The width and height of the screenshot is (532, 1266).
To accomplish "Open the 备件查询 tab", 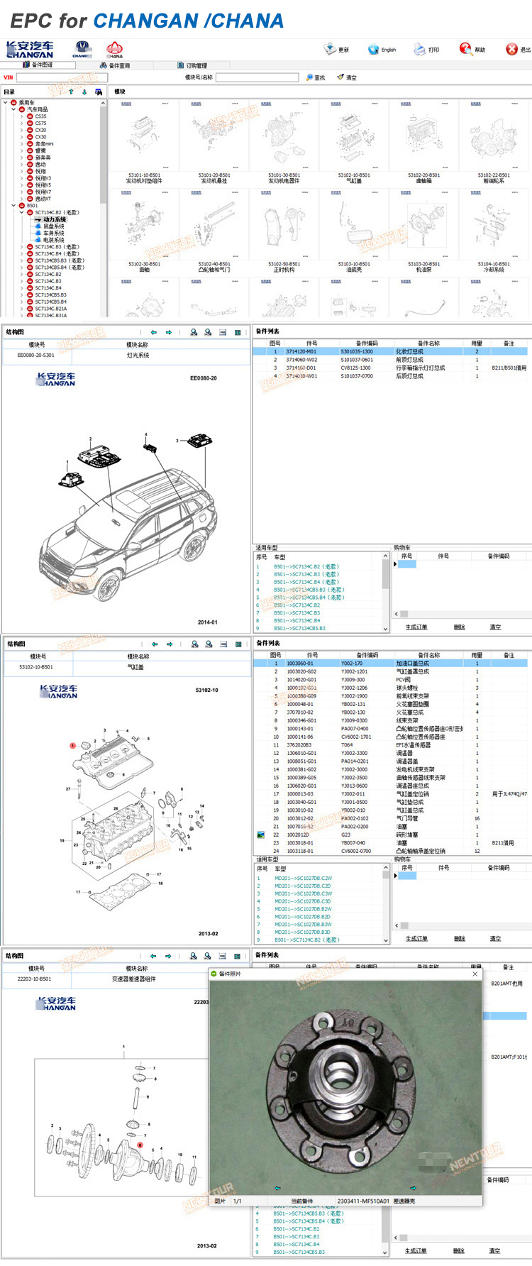I will (x=115, y=65).
